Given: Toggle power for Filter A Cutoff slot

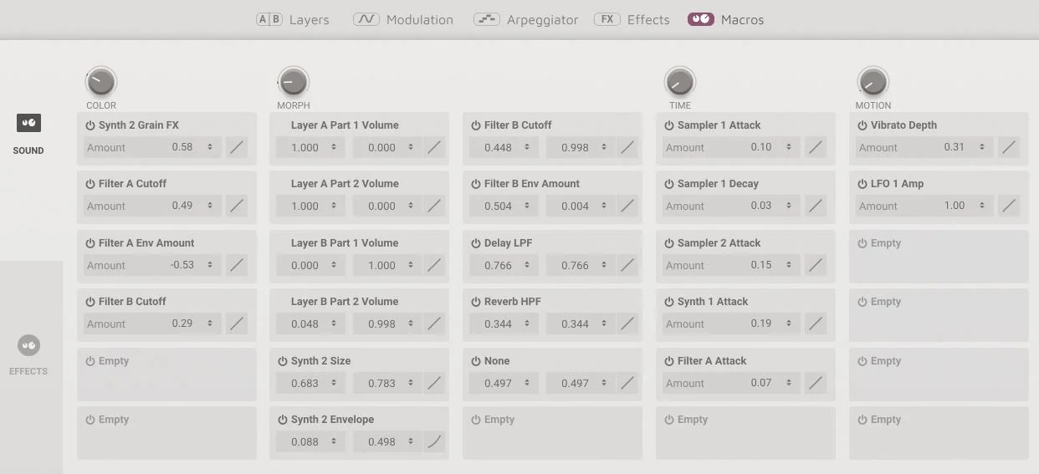Looking at the screenshot, I should tap(90, 184).
